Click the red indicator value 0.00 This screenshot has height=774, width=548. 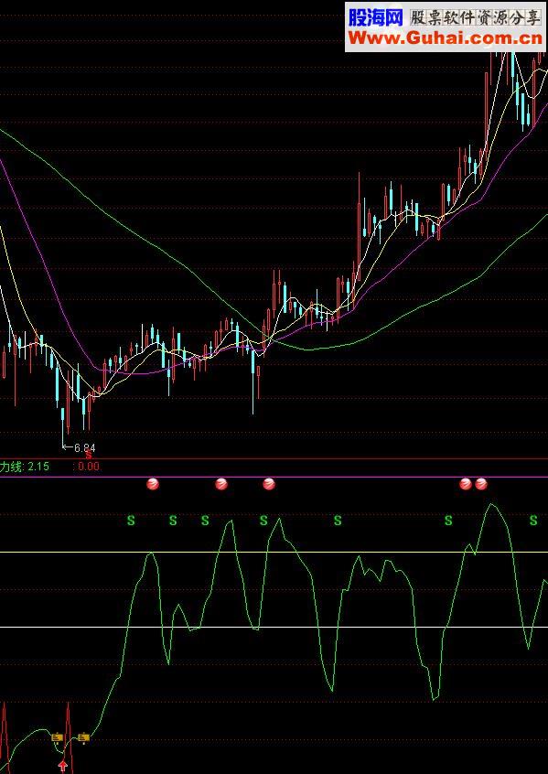[89, 466]
